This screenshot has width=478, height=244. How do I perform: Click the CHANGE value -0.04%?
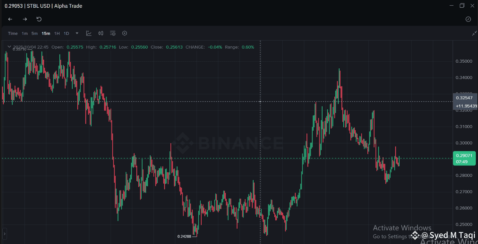[x=215, y=47]
